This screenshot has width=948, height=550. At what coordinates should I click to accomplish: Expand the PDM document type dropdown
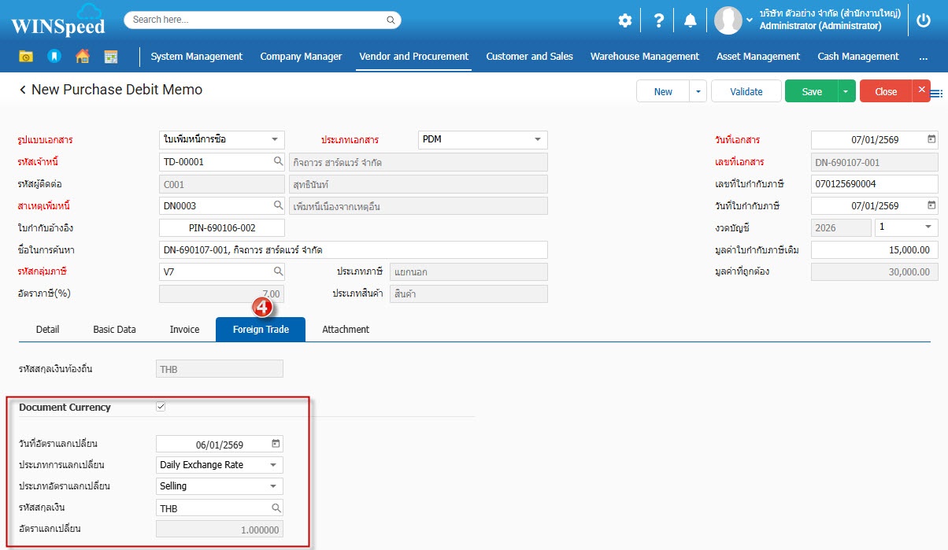538,139
